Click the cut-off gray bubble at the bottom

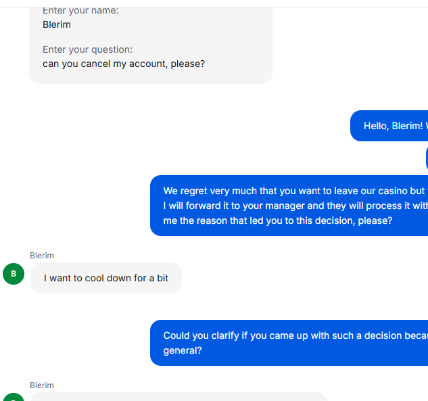click(x=179, y=397)
